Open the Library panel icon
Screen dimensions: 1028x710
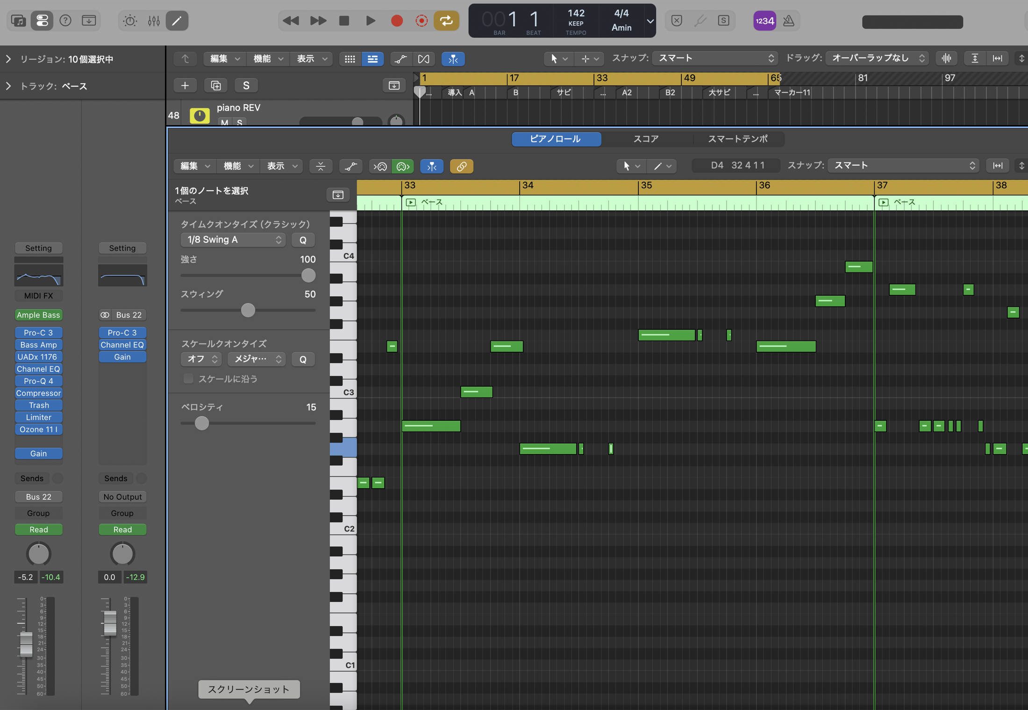[19, 21]
